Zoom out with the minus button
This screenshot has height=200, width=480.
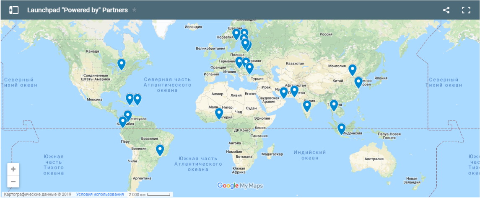[x=13, y=181]
